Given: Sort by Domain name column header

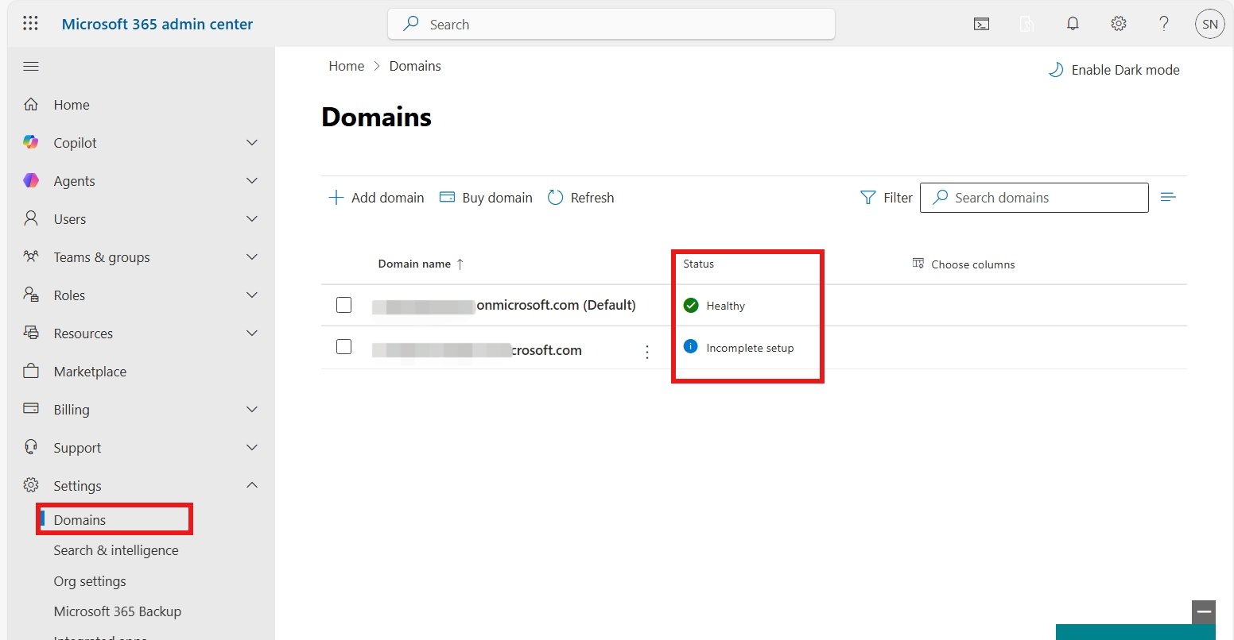Looking at the screenshot, I should point(421,264).
